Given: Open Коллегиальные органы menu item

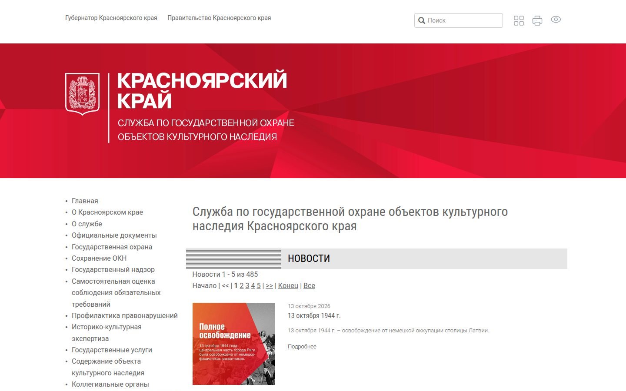Looking at the screenshot, I should pyautogui.click(x=110, y=384).
